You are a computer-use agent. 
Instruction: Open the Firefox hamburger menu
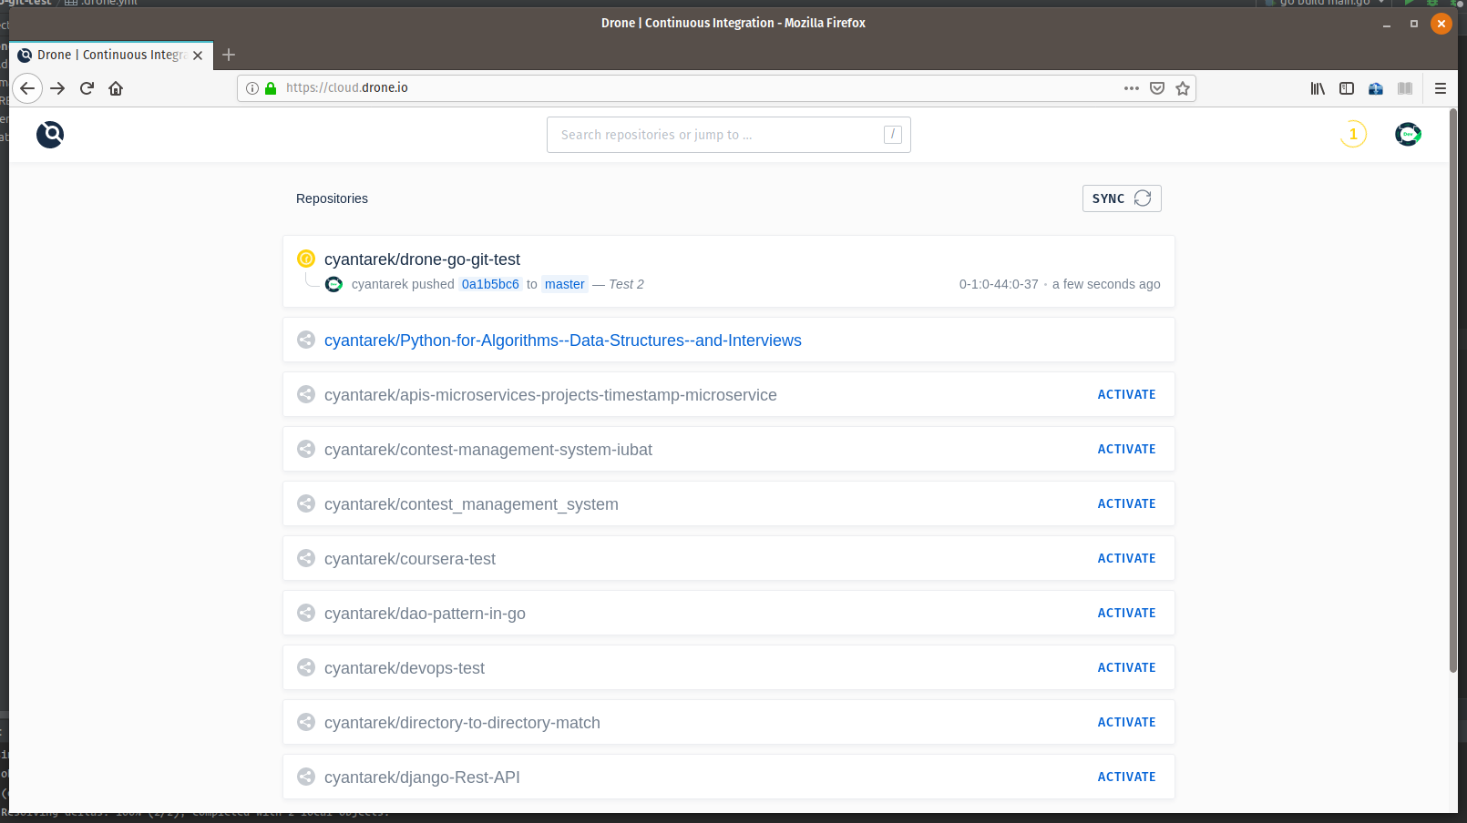tap(1441, 88)
